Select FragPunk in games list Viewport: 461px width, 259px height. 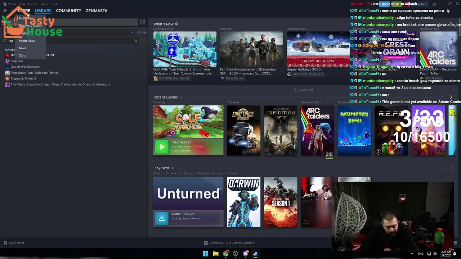coord(17,61)
